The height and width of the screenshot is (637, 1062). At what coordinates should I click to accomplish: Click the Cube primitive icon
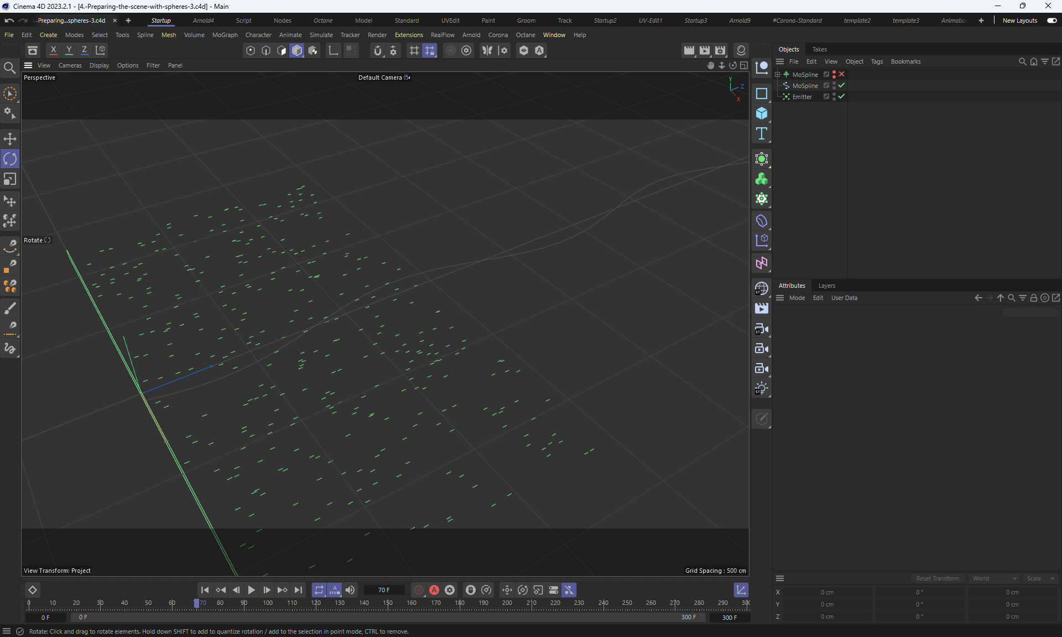(x=762, y=113)
